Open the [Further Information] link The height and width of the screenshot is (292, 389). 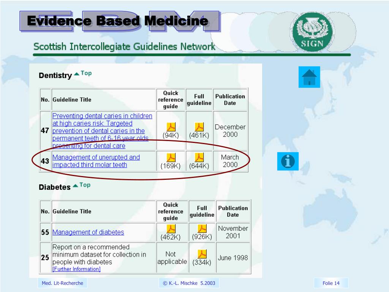pos(76,269)
